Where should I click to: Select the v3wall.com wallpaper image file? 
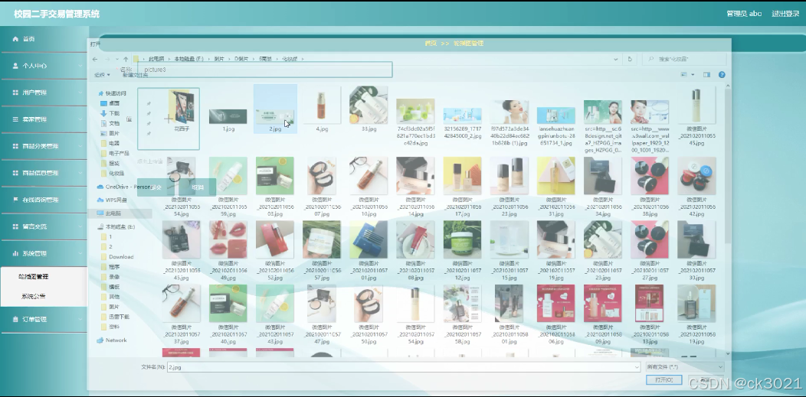(650, 126)
